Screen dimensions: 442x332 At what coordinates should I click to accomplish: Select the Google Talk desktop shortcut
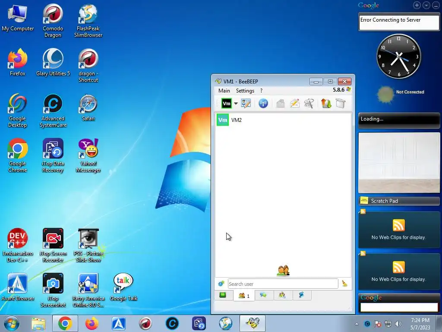click(123, 287)
